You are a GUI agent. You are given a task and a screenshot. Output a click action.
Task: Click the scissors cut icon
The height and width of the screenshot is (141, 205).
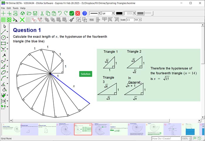coord(42,13)
